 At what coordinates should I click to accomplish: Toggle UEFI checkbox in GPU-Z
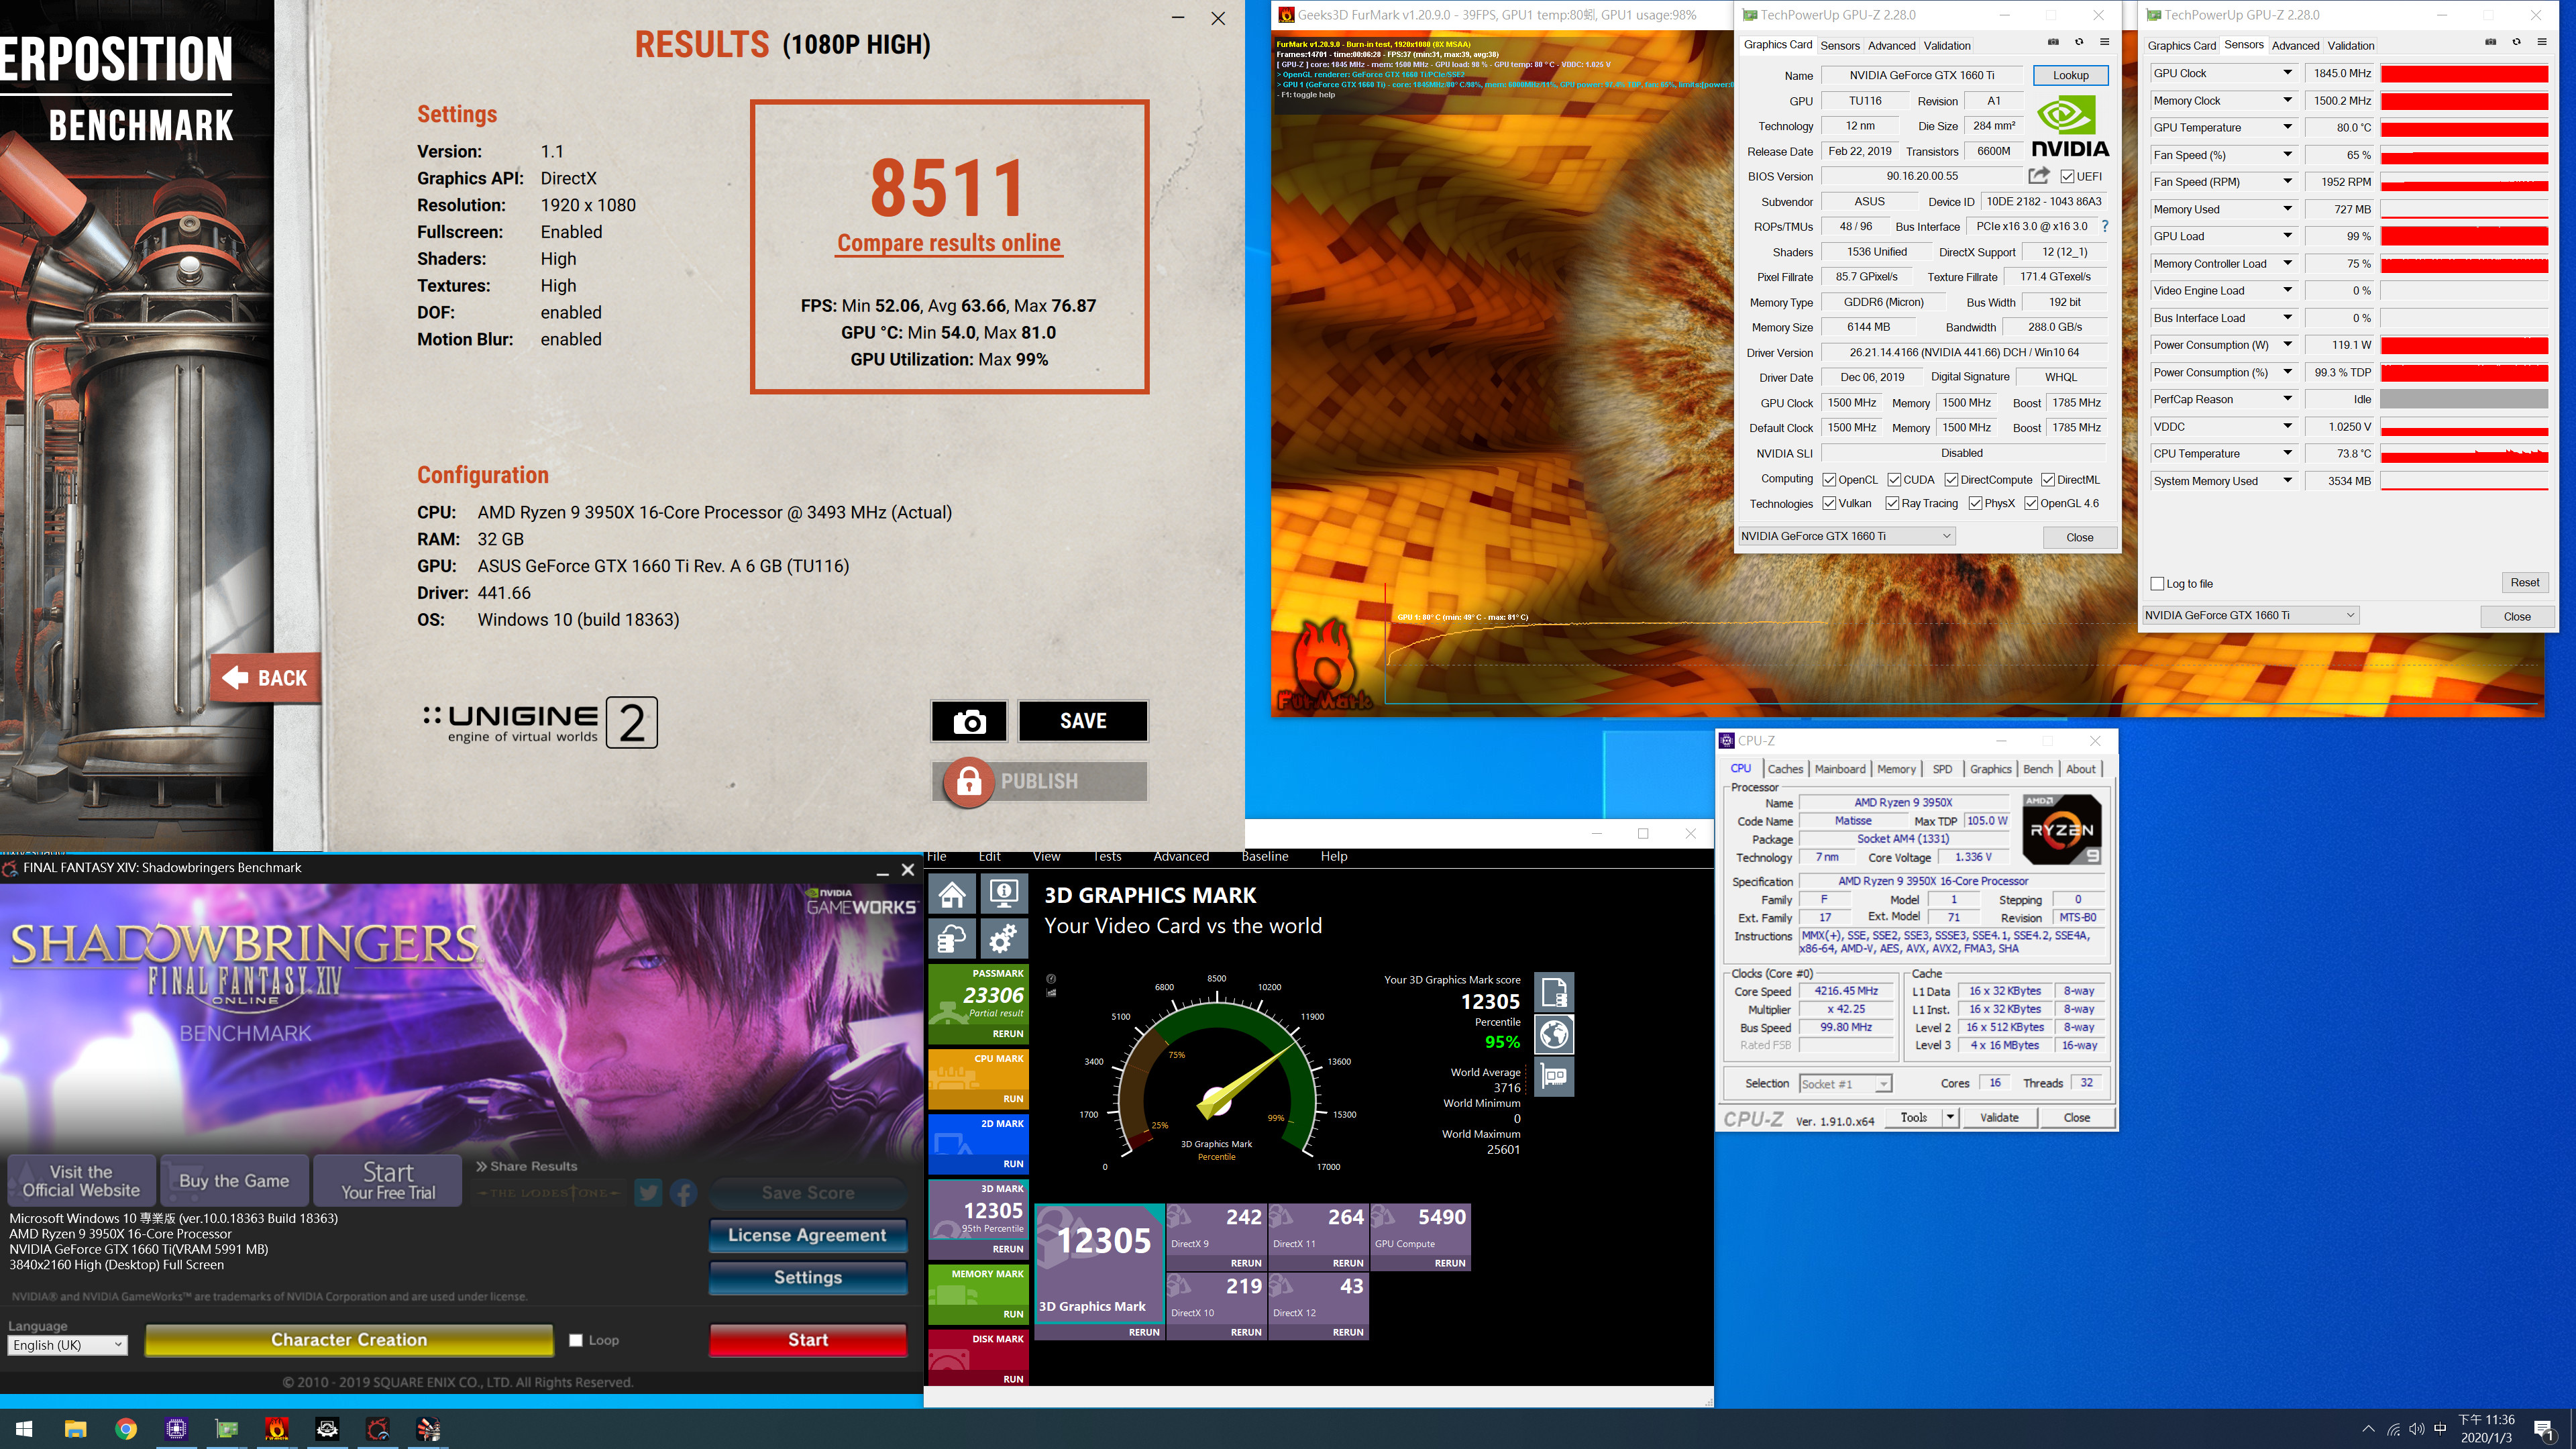pos(2067,177)
